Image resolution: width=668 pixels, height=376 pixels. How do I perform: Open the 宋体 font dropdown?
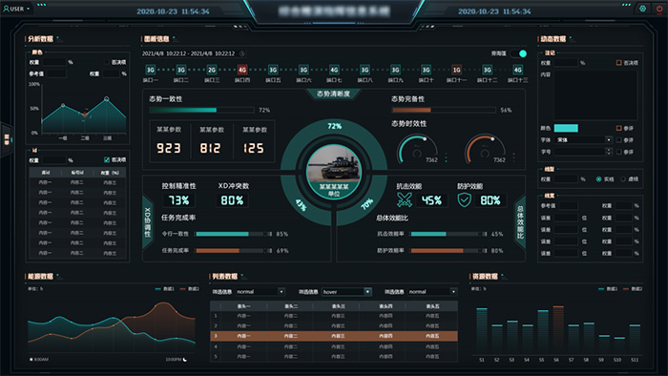584,139
